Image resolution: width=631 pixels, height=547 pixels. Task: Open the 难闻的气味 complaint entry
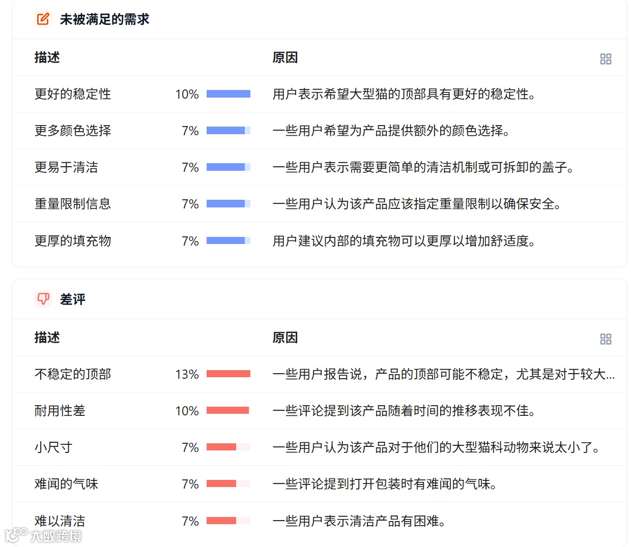(66, 484)
